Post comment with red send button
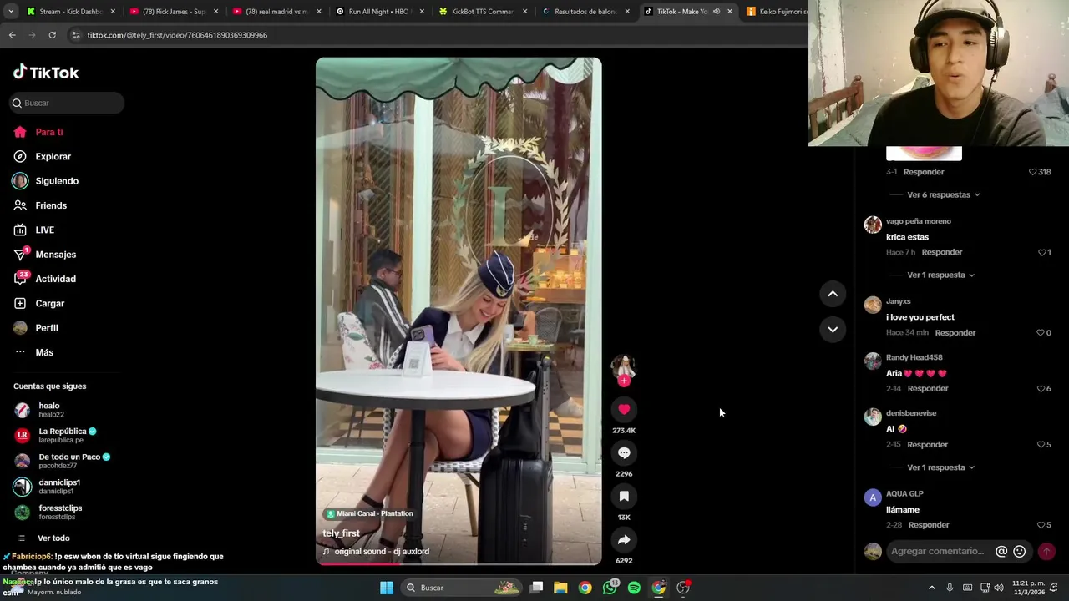1069x601 pixels. click(1046, 551)
